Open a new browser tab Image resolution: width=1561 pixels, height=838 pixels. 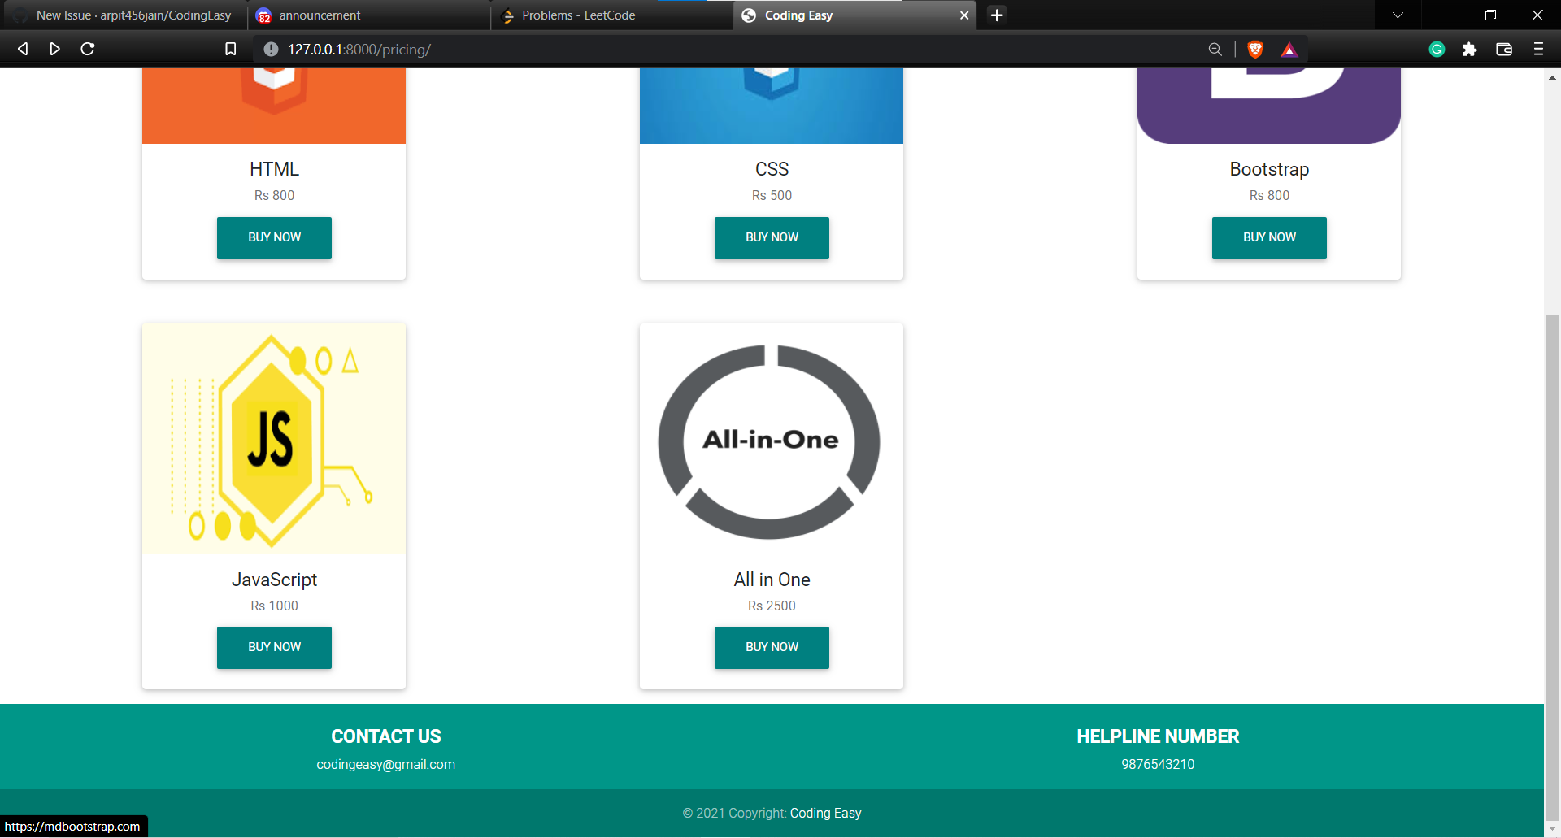point(997,15)
